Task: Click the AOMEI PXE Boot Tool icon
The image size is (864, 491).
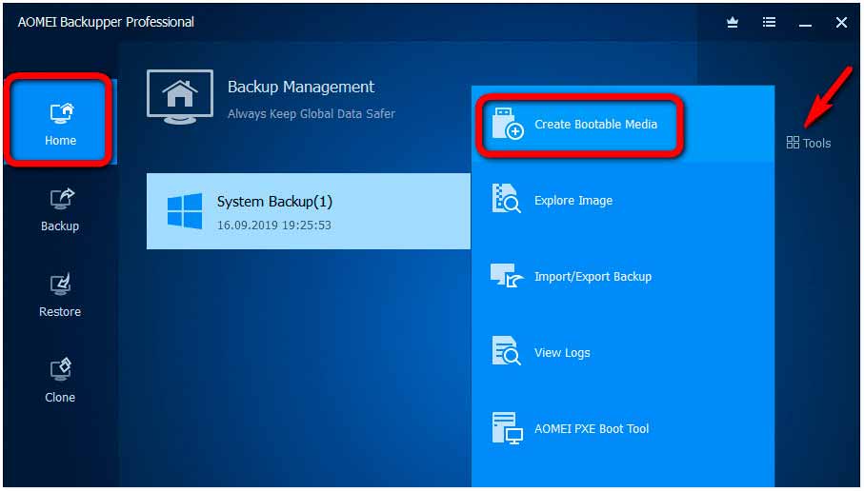Action: [506, 428]
